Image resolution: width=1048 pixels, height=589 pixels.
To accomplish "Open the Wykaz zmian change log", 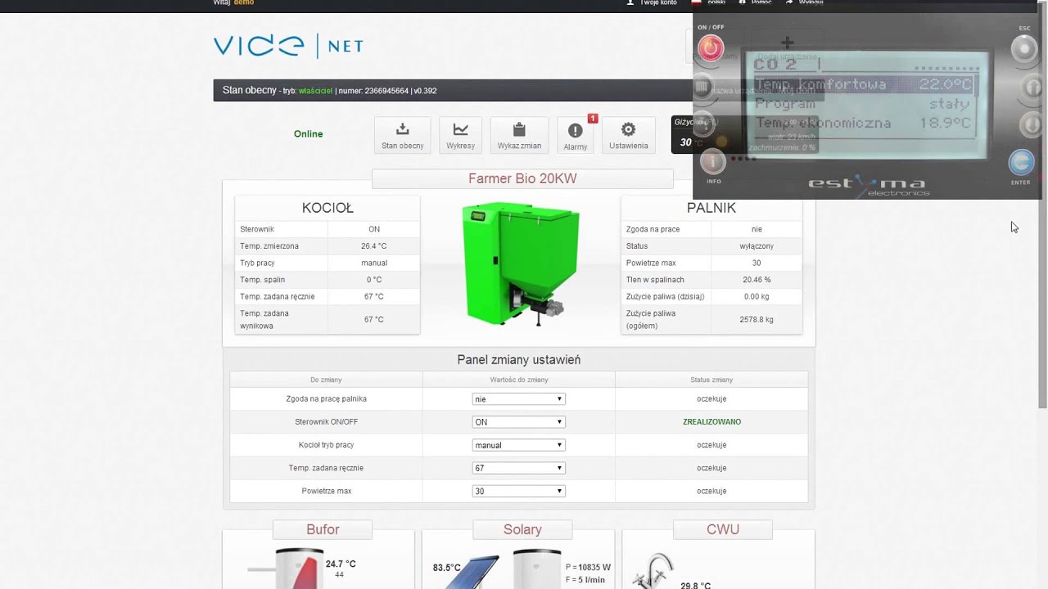I will (519, 135).
